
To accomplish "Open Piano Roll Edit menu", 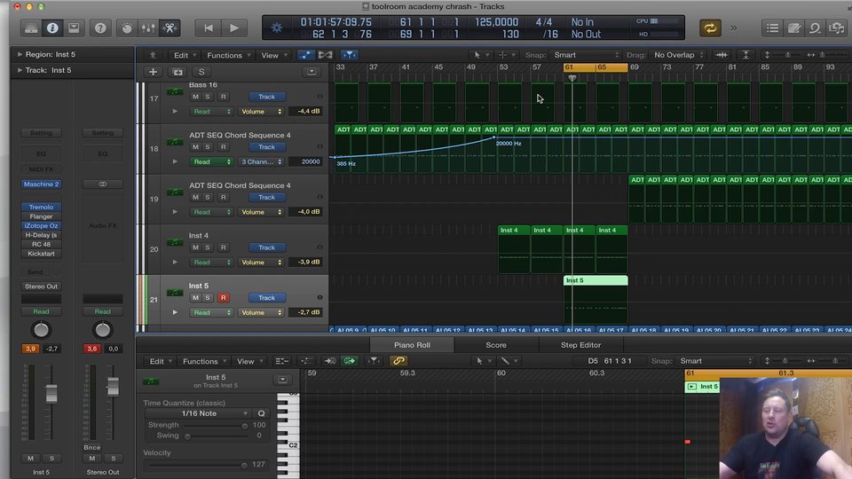I will [160, 361].
